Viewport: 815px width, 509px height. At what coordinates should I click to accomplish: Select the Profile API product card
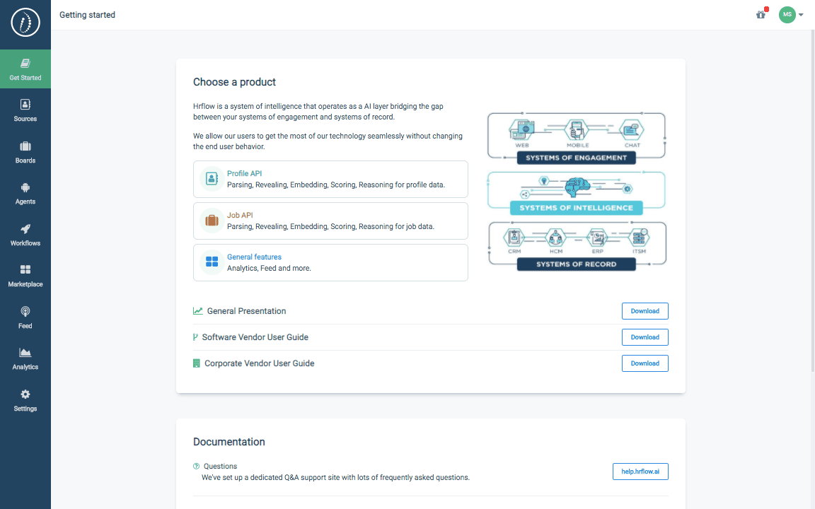pyautogui.click(x=330, y=178)
